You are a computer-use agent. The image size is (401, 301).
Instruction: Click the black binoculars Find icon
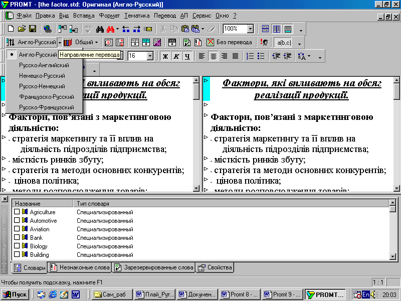point(100,29)
